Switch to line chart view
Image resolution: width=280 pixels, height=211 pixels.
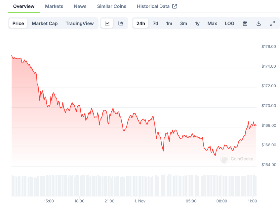pos(107,23)
